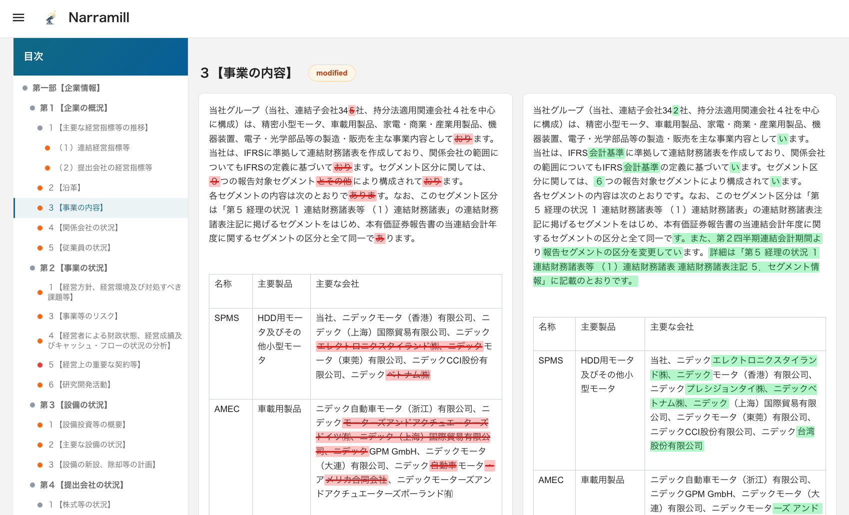The height and width of the screenshot is (515, 849).
Task: Navigate to 2【沿革】
Action: tap(65, 188)
